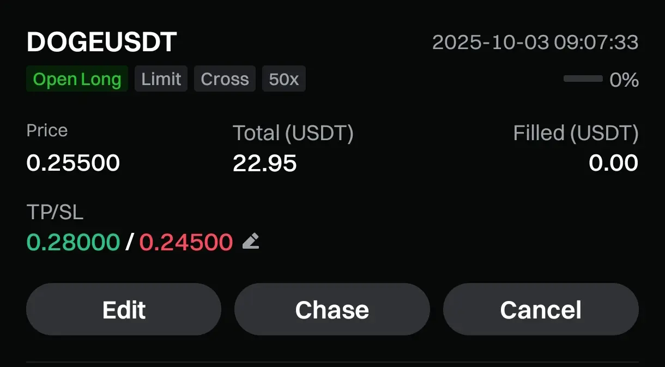The height and width of the screenshot is (367, 665).
Task: Tap the Edit button
Action: [x=124, y=309]
